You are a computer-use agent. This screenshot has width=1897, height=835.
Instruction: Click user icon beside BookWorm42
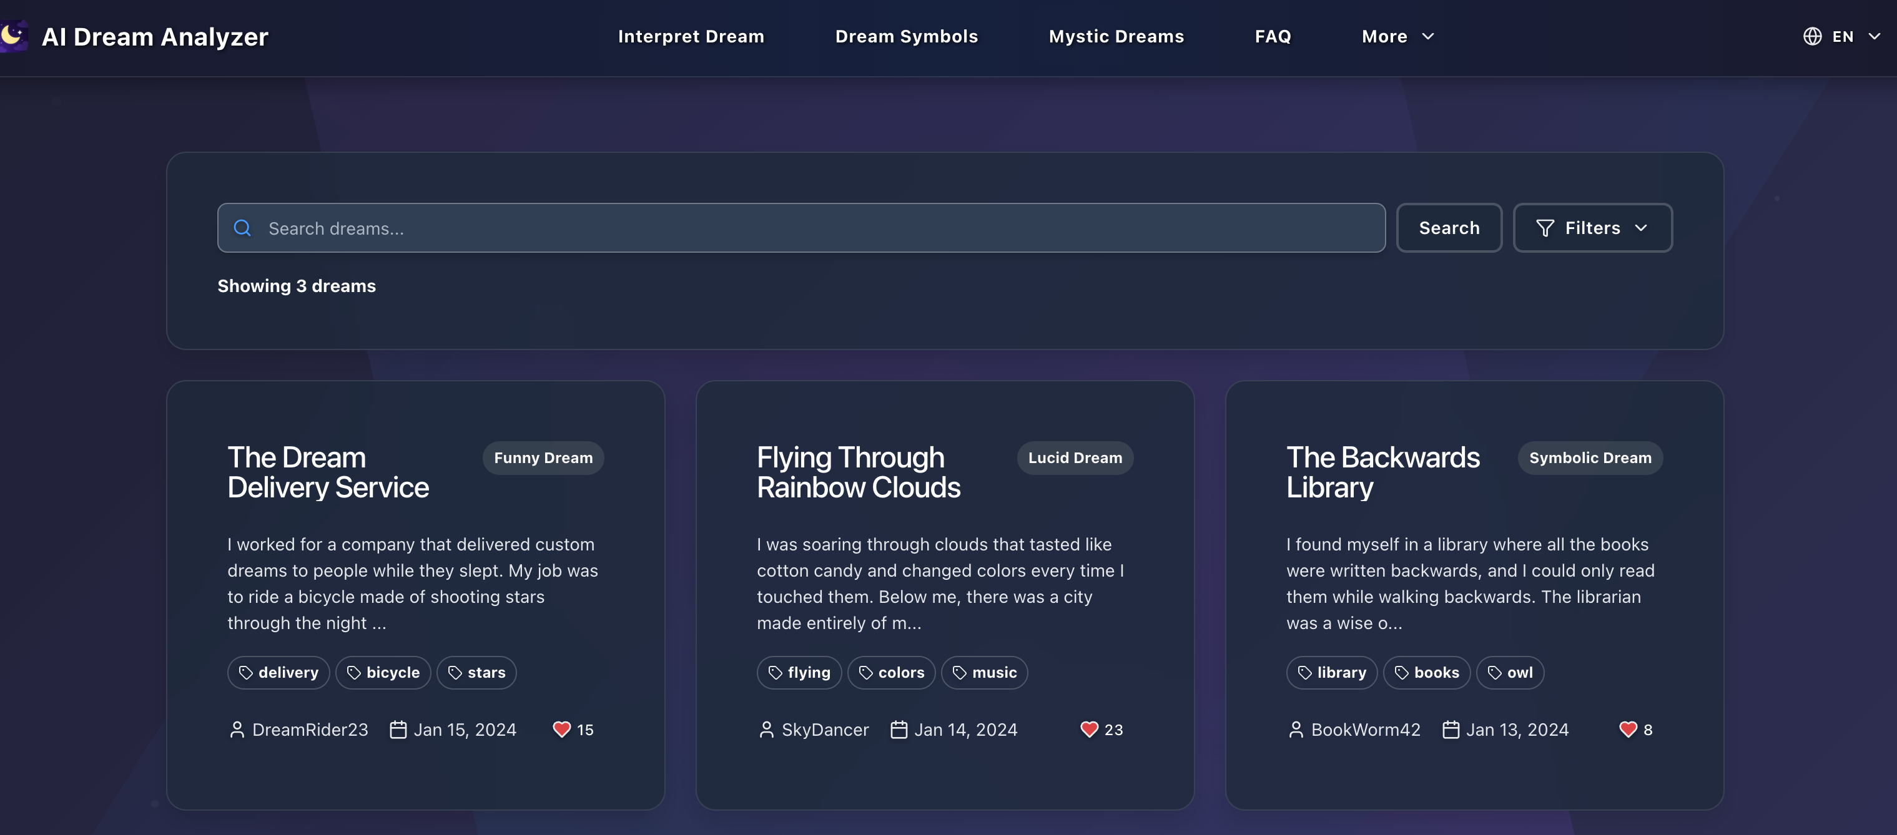coord(1296,729)
